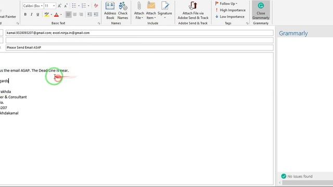Click the empty Cc field

click(x=139, y=41)
